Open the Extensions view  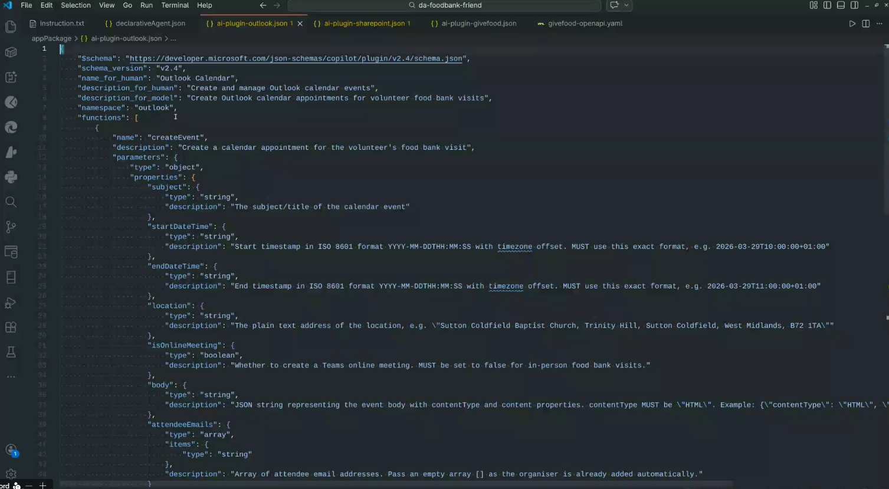[11, 327]
